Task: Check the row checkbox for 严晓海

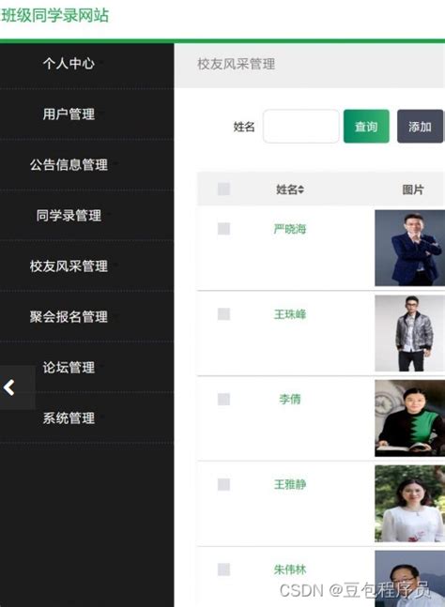Action: tap(223, 229)
